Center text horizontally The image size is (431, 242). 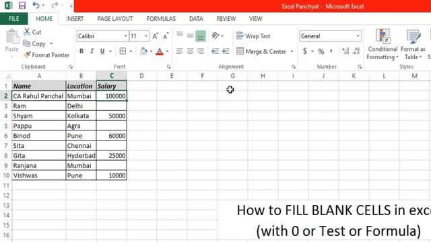coord(190,51)
